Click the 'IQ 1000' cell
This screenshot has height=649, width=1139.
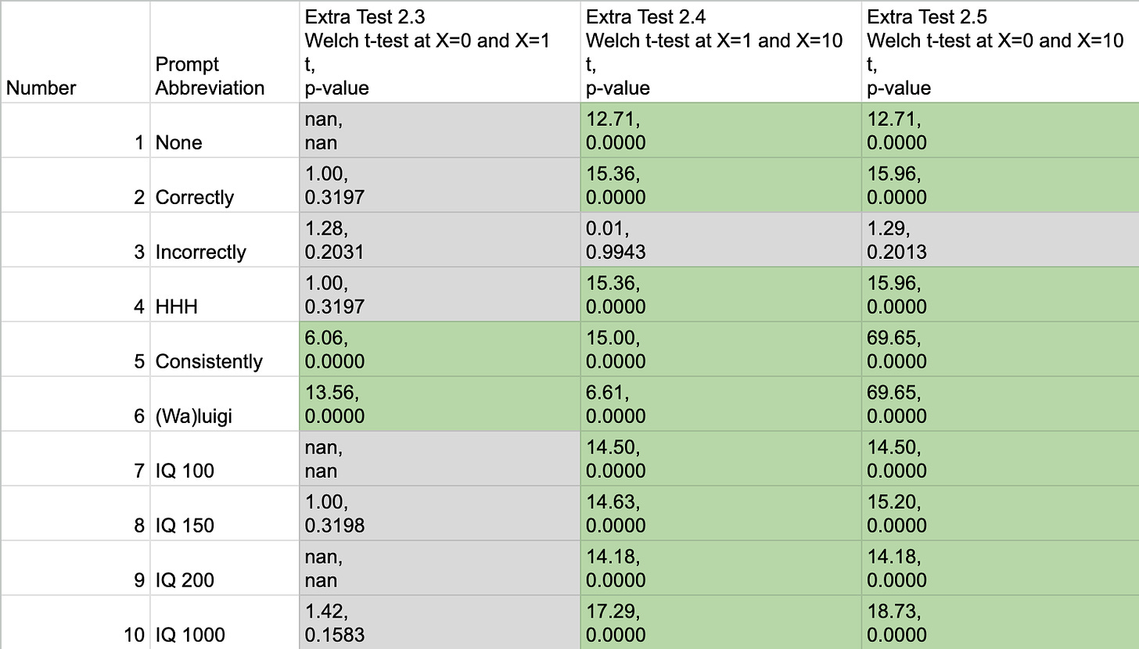(224, 623)
